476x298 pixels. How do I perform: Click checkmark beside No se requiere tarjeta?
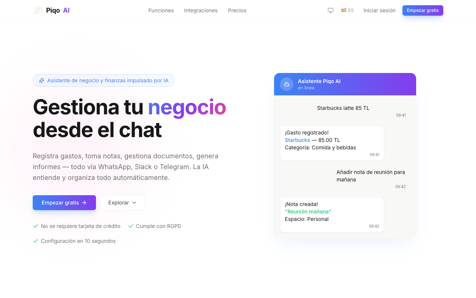[x=36, y=226]
